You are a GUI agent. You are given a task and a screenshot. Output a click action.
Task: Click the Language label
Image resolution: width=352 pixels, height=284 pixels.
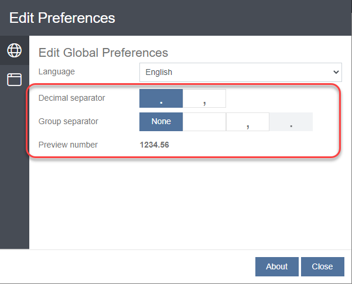(57, 71)
